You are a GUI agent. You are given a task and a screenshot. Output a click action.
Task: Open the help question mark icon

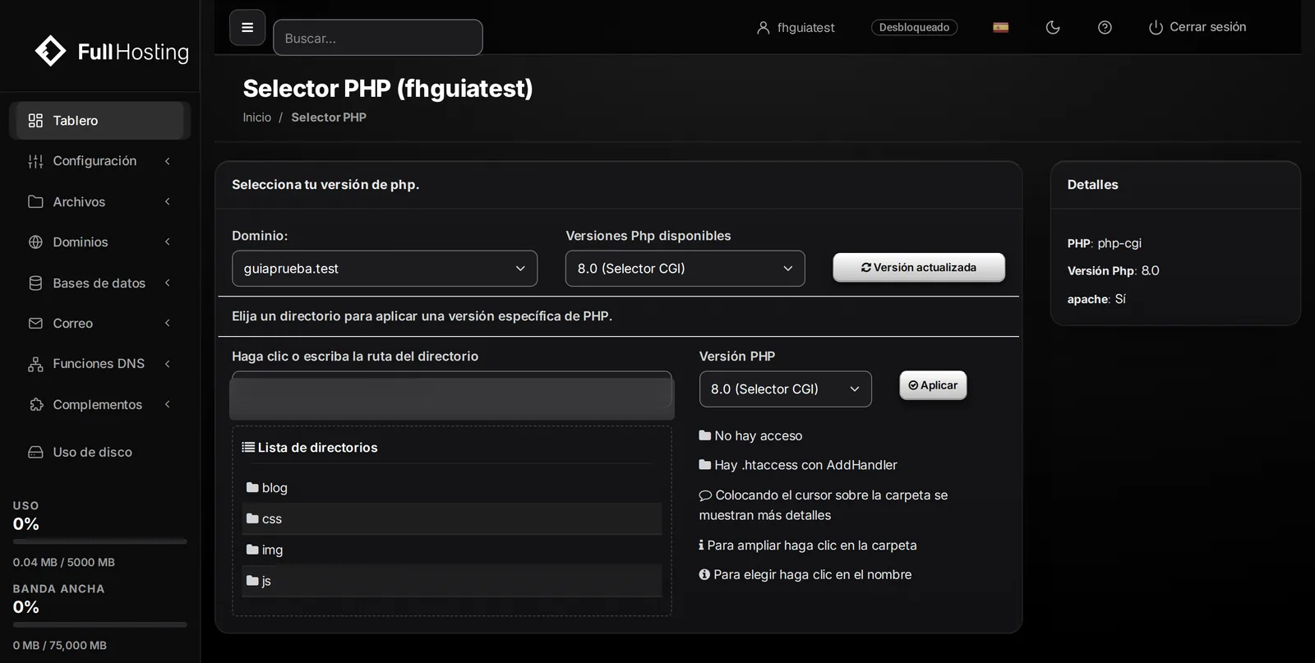1105,27
